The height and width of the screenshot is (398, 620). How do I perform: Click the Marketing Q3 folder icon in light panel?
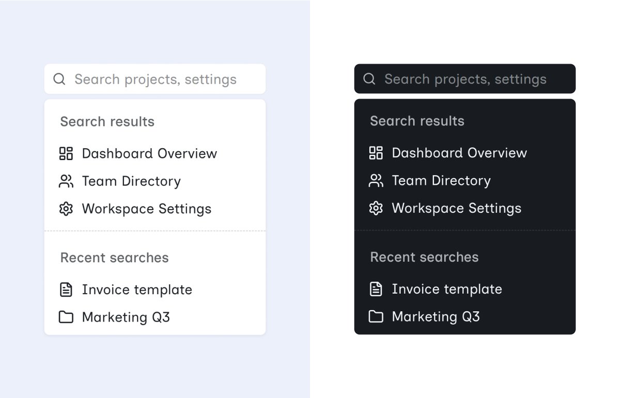point(66,317)
